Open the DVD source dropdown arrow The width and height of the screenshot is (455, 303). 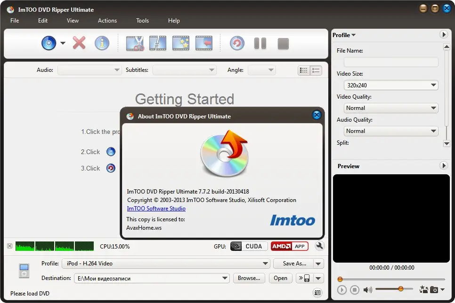(x=63, y=43)
